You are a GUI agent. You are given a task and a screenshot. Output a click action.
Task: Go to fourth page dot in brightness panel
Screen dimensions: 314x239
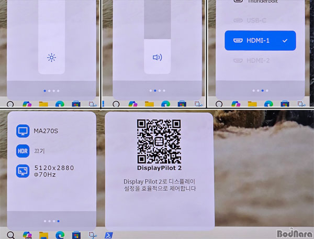click(x=58, y=91)
